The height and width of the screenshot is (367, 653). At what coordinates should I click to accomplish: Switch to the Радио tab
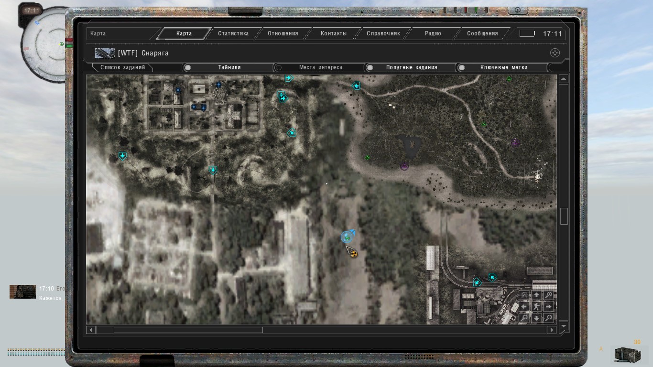tap(433, 33)
